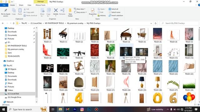Viewport: 200px width, 112px height.
Task: Open recent locations dropdown arrow
Action: click(11, 23)
